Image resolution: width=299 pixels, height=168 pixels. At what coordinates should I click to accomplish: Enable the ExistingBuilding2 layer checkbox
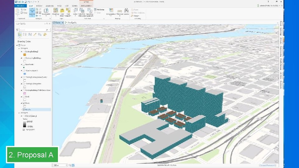point(24,51)
